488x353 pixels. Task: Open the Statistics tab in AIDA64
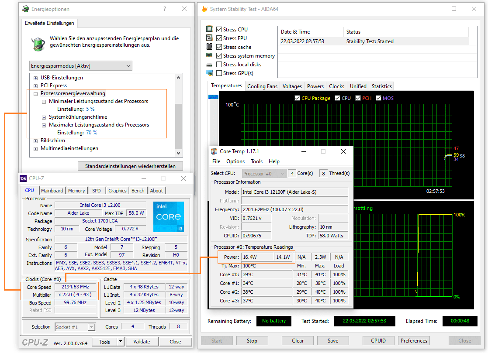tap(381, 86)
